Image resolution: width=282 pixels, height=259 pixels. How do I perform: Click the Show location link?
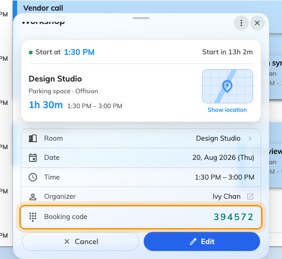[x=227, y=110]
